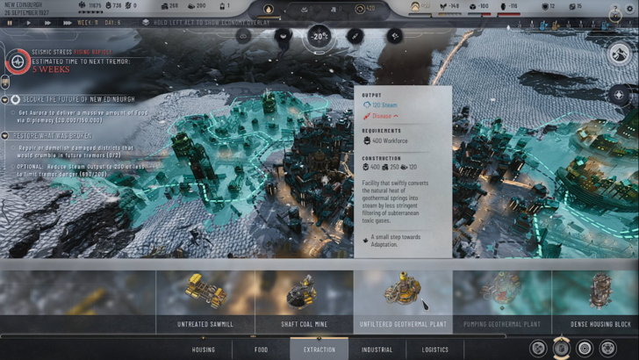Click the Aurora food delivery objective text
Screen dimensions: 639x360
click(x=83, y=116)
